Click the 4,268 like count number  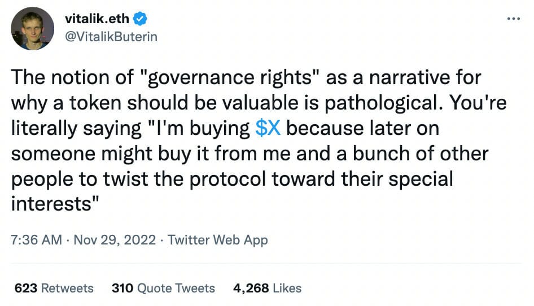(251, 288)
